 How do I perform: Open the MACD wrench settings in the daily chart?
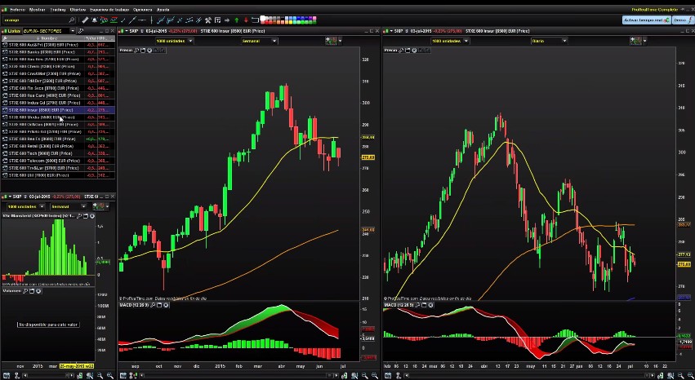tap(418, 305)
